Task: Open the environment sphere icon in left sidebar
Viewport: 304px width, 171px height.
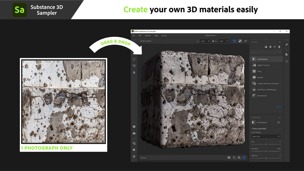Action: pos(134,150)
